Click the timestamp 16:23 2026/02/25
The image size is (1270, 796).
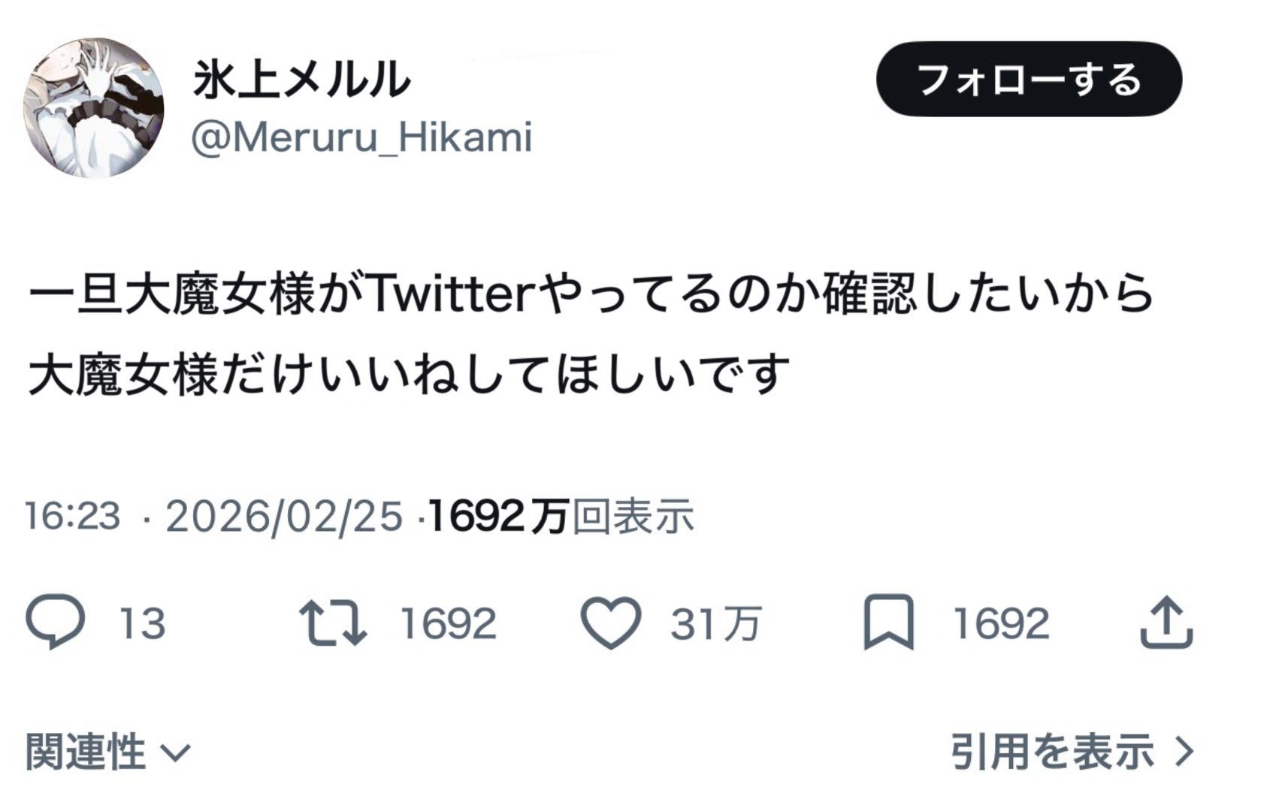214,517
